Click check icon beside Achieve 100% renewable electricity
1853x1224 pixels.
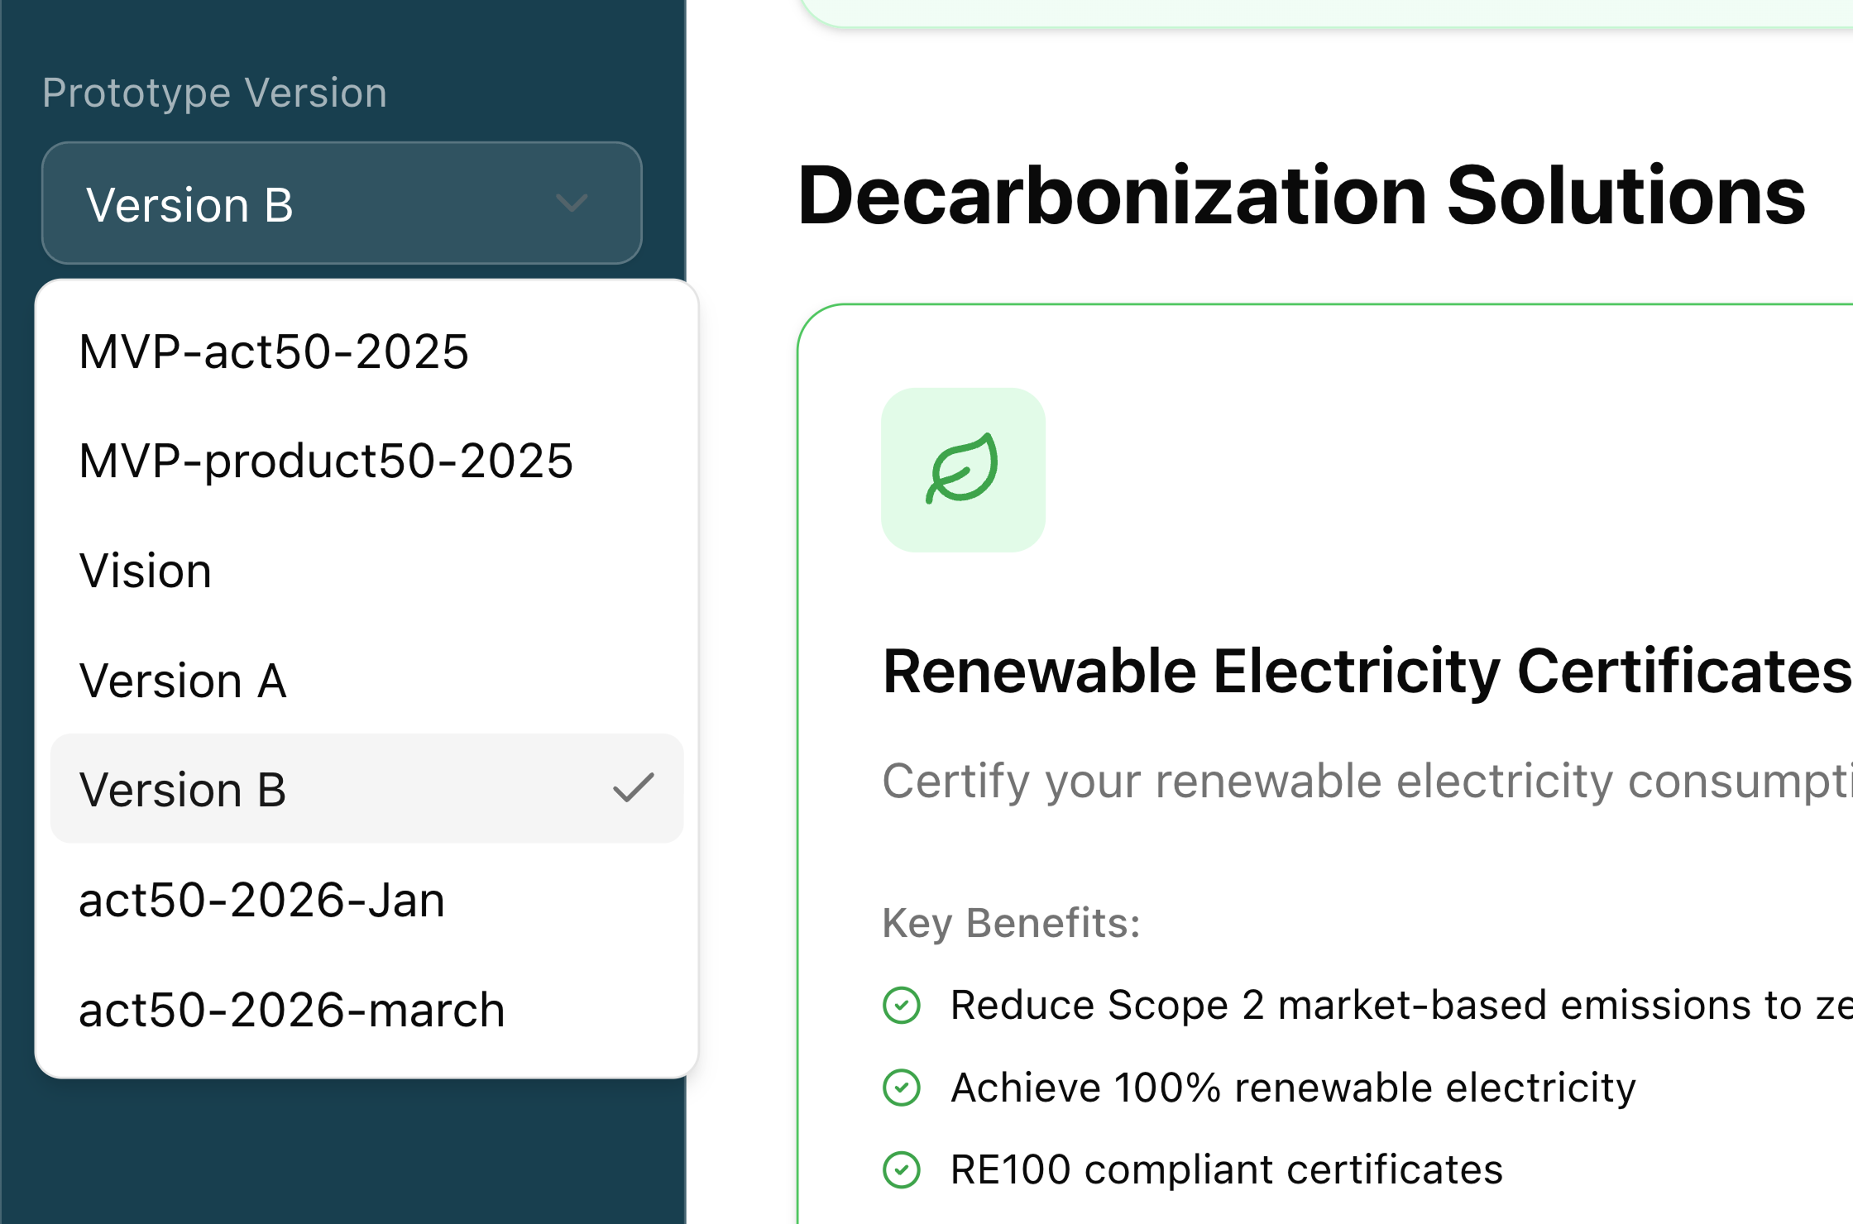pos(902,1088)
